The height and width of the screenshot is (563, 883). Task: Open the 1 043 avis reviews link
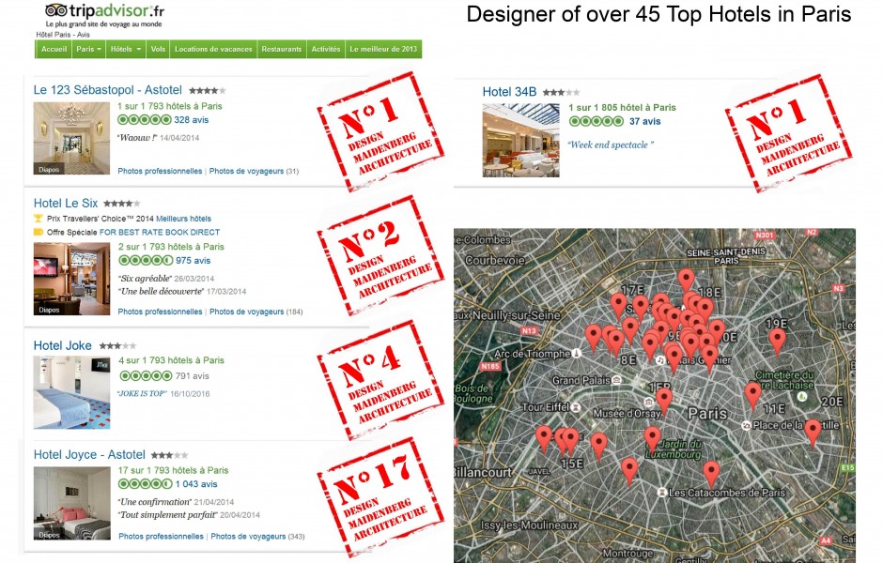pyautogui.click(x=196, y=483)
